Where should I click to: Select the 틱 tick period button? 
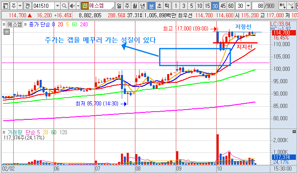167,6
